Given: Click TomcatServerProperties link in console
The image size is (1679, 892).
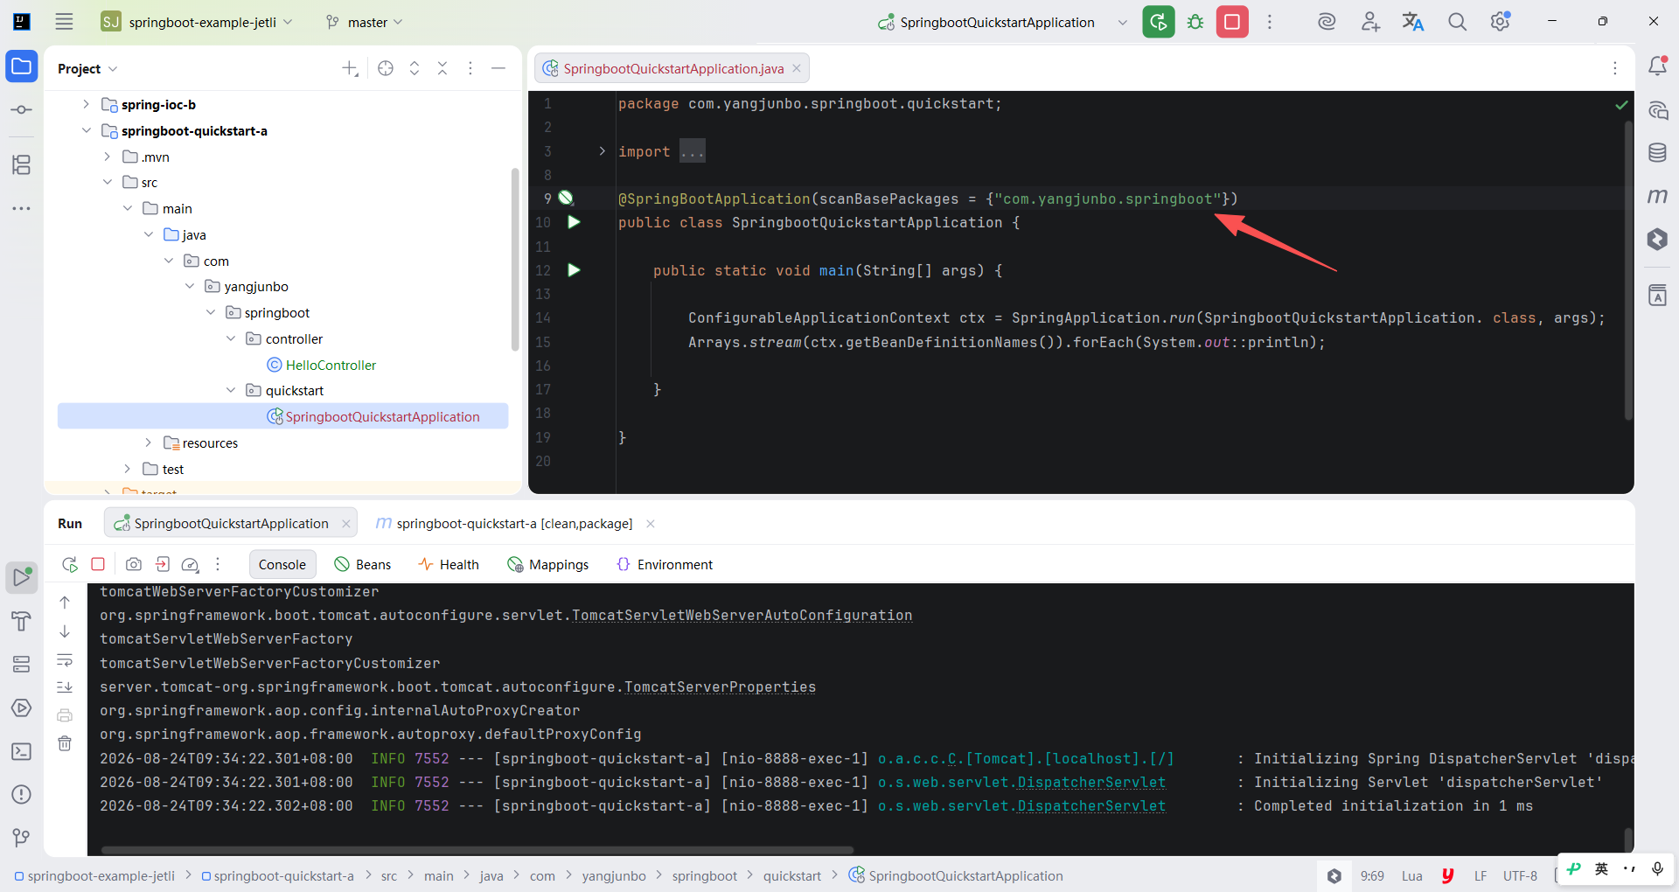Looking at the screenshot, I should (720, 686).
